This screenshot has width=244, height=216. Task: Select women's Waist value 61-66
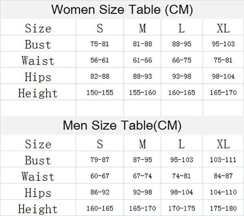(142, 60)
